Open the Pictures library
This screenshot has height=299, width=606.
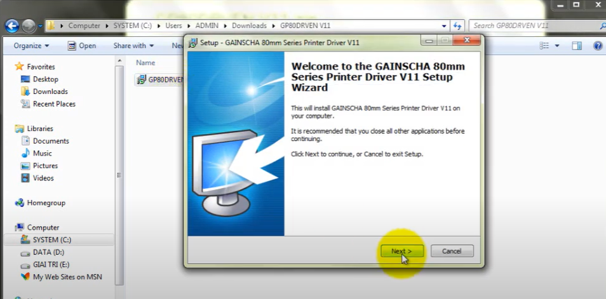(x=45, y=166)
